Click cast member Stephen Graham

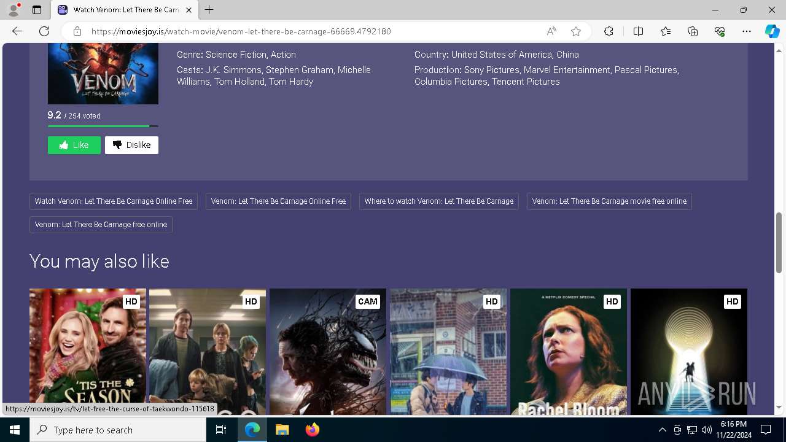point(300,70)
